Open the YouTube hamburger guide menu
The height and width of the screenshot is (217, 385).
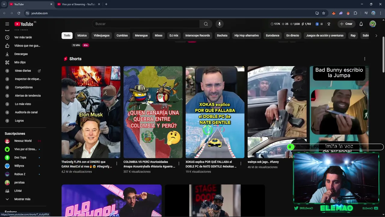pos(7,24)
